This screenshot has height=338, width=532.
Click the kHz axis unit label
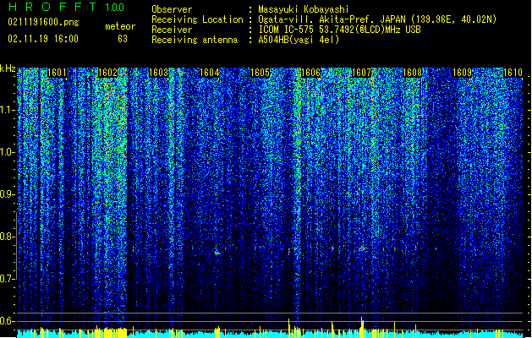coord(8,68)
